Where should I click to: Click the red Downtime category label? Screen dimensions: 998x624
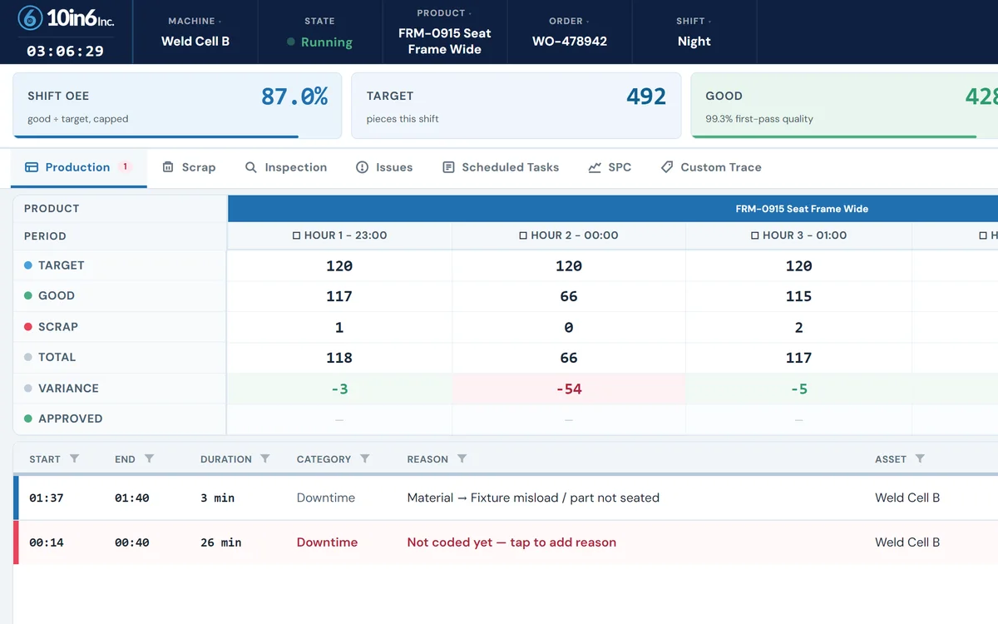point(327,542)
